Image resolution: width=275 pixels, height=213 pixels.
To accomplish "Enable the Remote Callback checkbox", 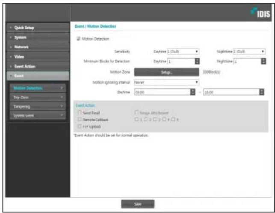I will click(80, 120).
